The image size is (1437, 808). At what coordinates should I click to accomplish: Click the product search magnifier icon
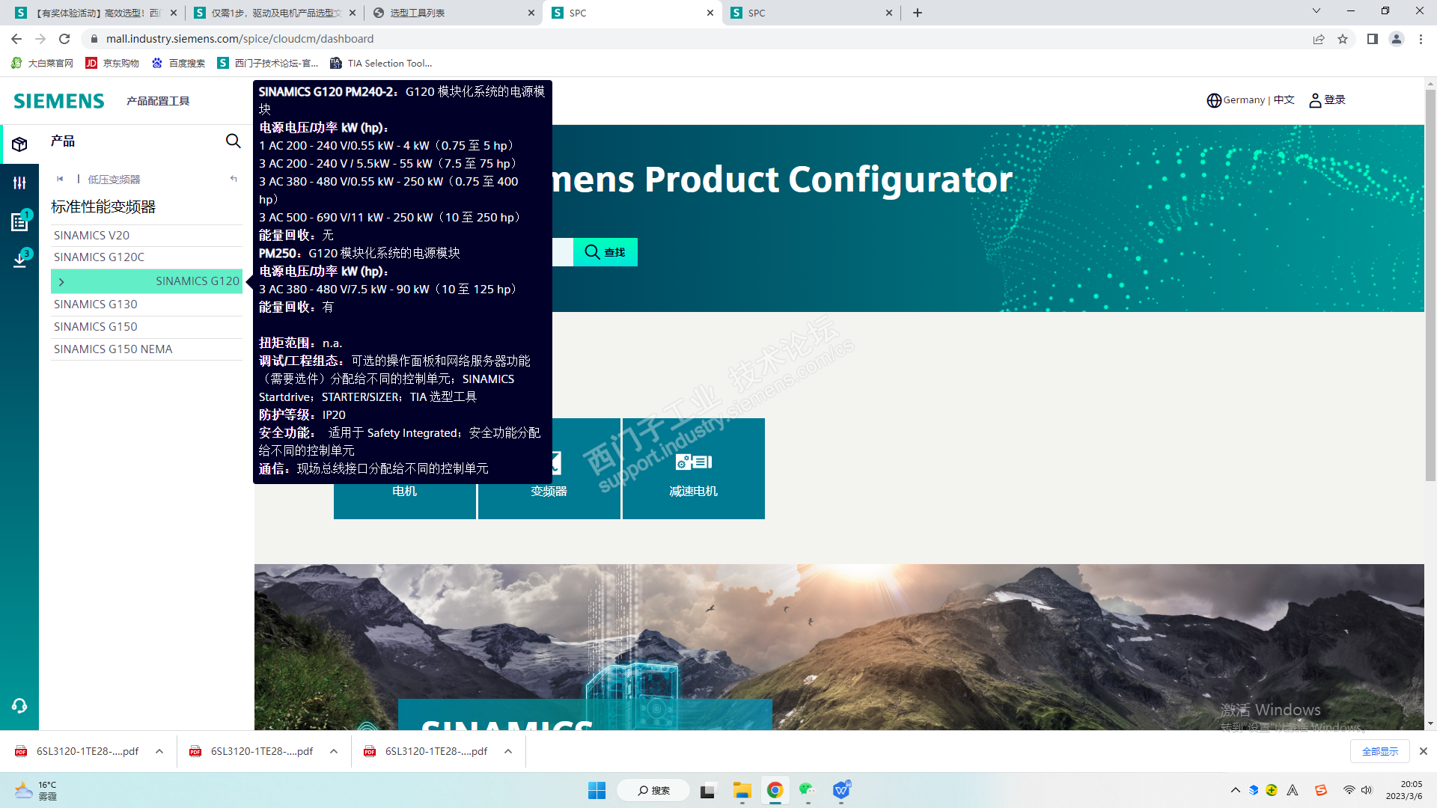pyautogui.click(x=234, y=141)
